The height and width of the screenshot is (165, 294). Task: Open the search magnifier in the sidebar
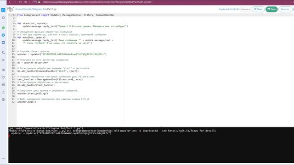pos(3,53)
